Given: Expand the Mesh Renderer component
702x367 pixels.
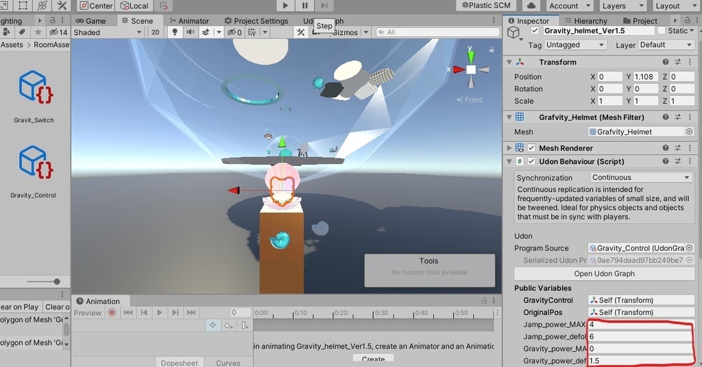Looking at the screenshot, I should (x=509, y=148).
